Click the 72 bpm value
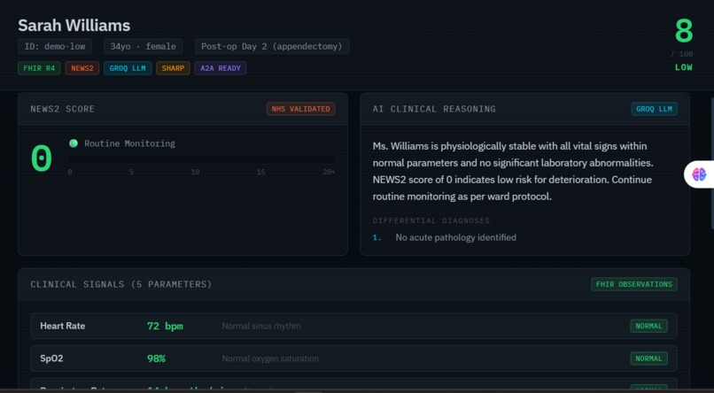 [x=165, y=326]
